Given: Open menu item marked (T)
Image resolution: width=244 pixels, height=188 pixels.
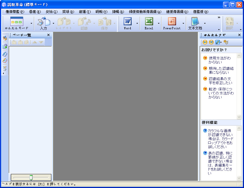Looking at the screenshot, I should point(85,12).
